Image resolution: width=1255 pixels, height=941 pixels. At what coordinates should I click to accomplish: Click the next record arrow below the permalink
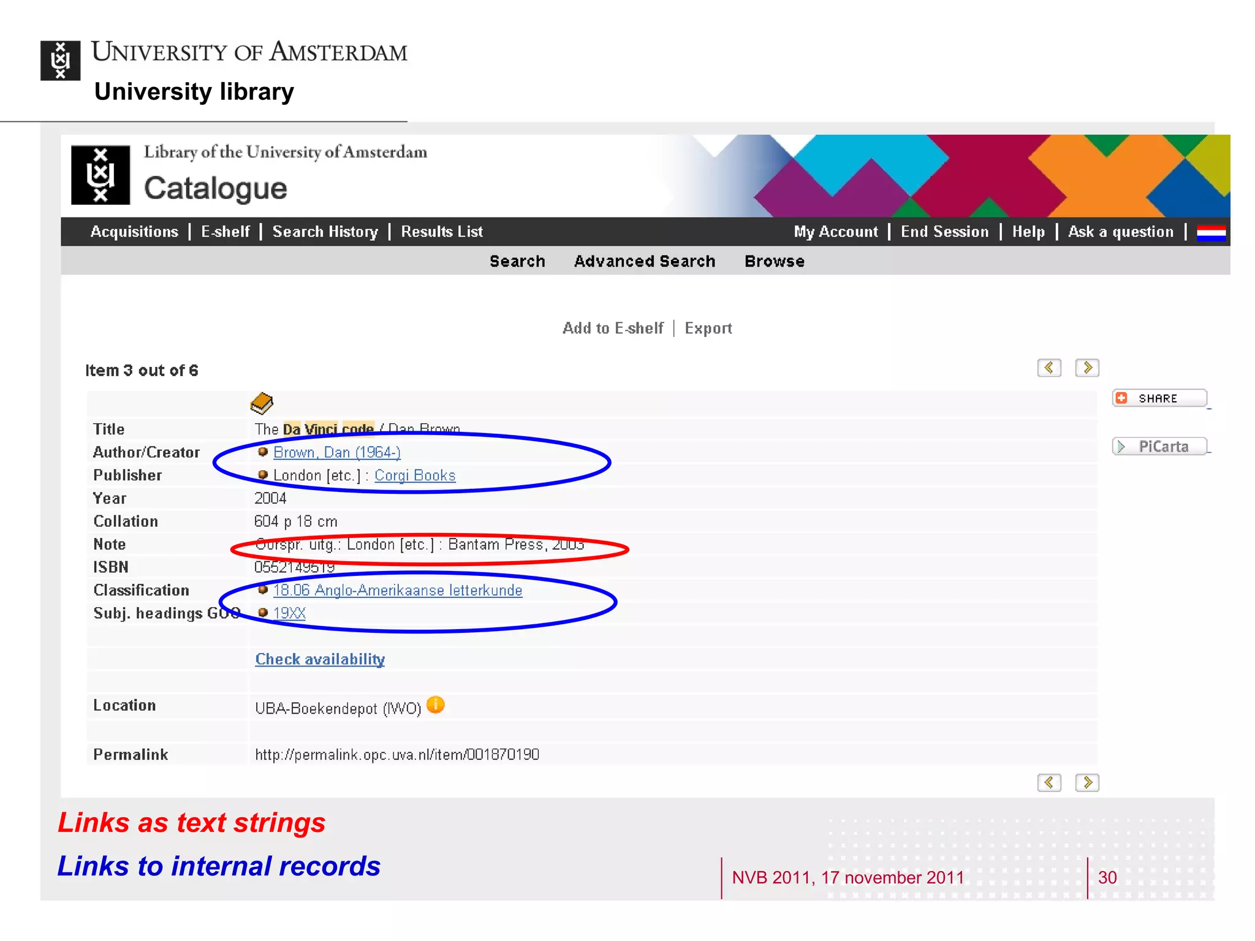click(x=1087, y=782)
